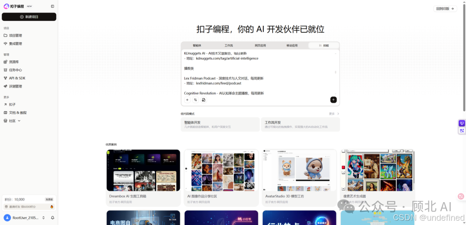Open 像素艺术生成器 thumbnail
The width and height of the screenshot is (466, 225).
coord(378,170)
